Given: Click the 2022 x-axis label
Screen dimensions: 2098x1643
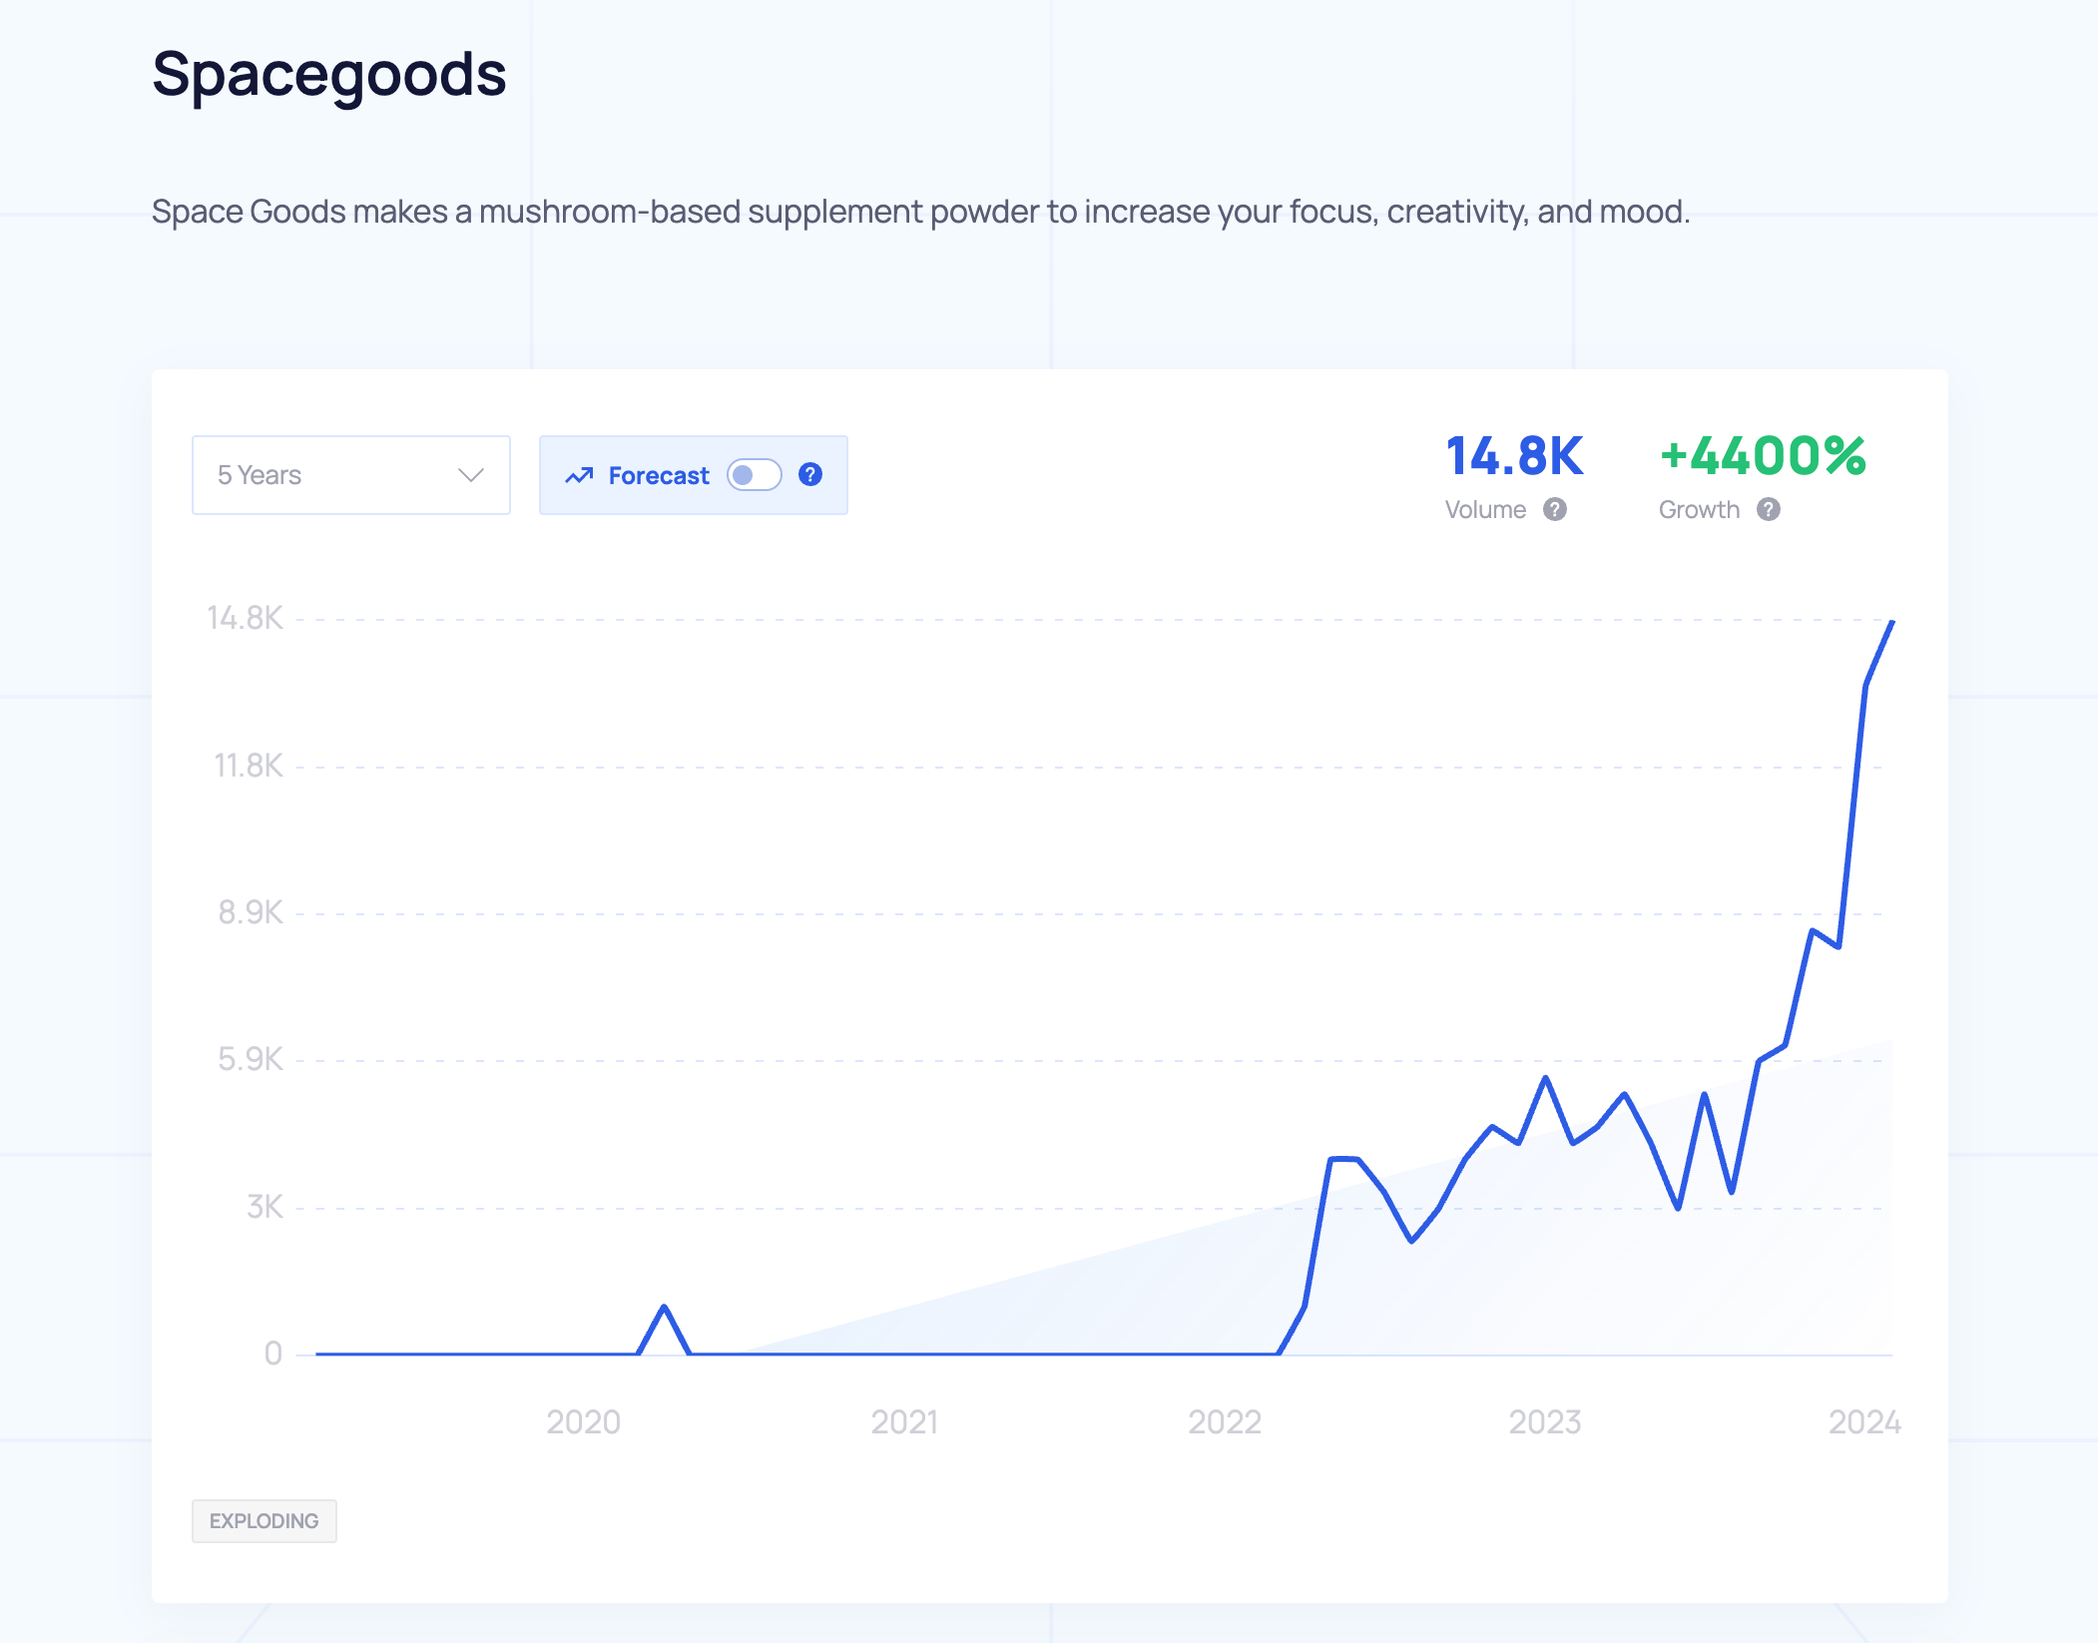Looking at the screenshot, I should (1225, 1421).
